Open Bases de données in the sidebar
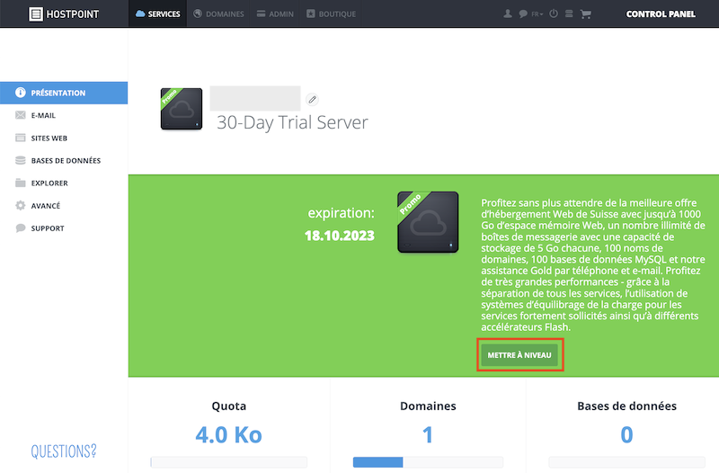The width and height of the screenshot is (719, 473). [x=64, y=161]
